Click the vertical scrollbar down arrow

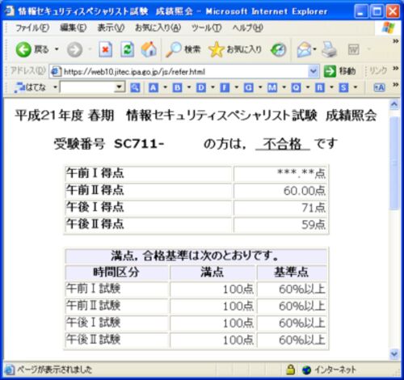point(394,353)
